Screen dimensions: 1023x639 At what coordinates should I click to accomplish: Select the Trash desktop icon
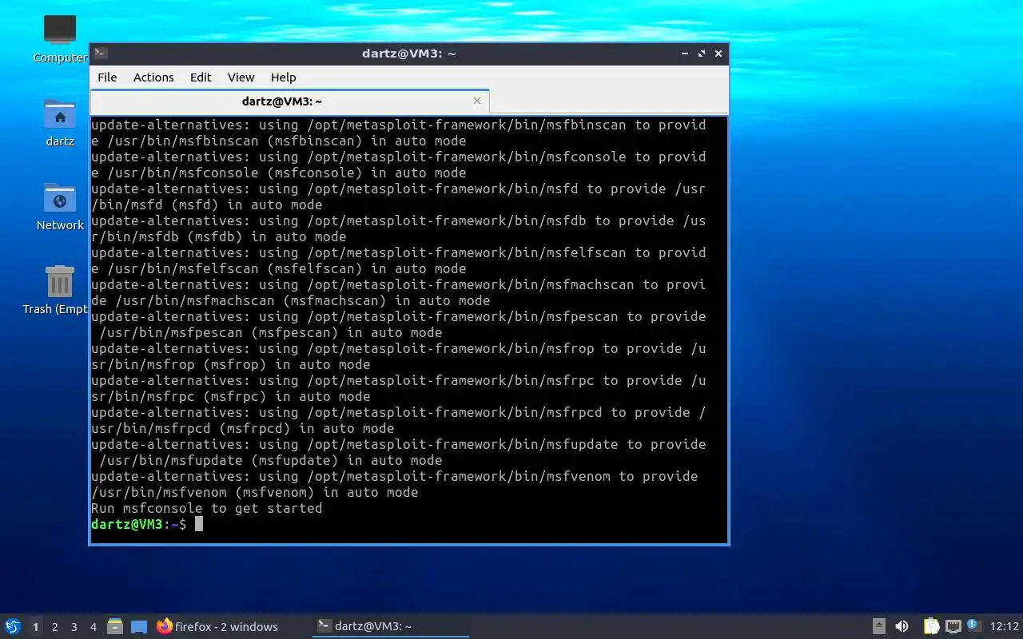pos(56,290)
